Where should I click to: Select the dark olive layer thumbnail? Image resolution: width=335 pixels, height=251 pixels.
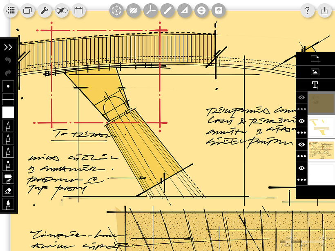321,103
